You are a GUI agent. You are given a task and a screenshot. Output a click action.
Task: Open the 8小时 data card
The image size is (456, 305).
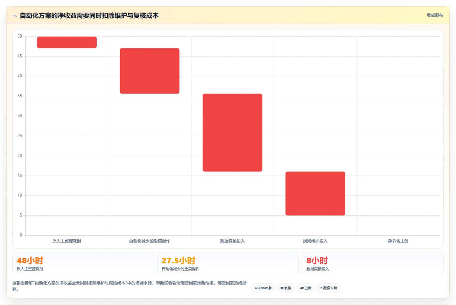click(x=373, y=264)
